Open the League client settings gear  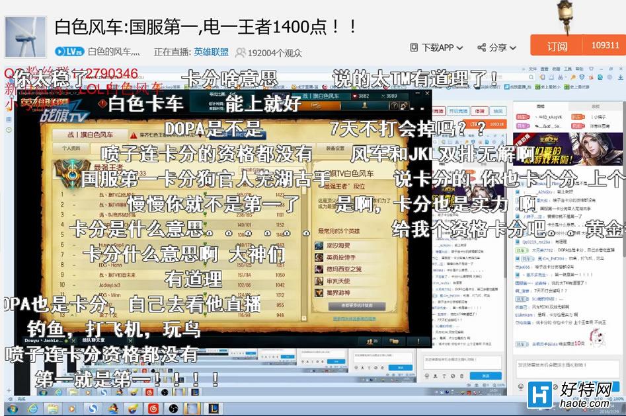click(x=404, y=106)
